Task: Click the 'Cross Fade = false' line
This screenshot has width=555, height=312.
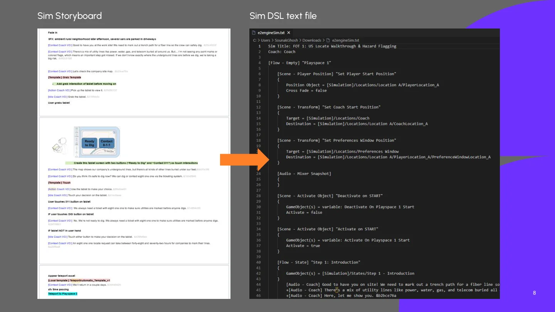Action: (306, 91)
